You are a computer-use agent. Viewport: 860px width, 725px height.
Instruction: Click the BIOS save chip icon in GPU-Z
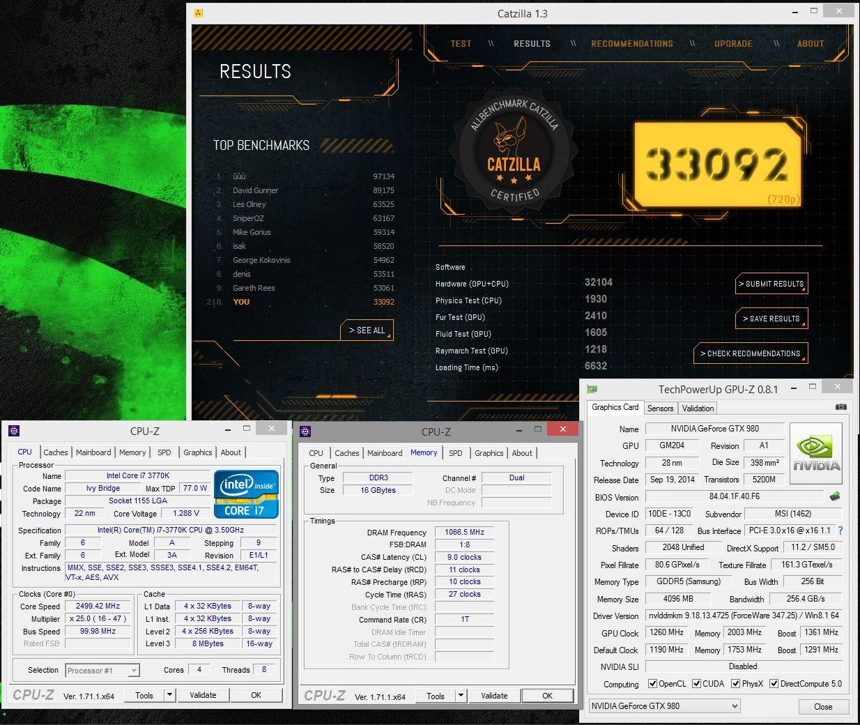click(x=835, y=496)
